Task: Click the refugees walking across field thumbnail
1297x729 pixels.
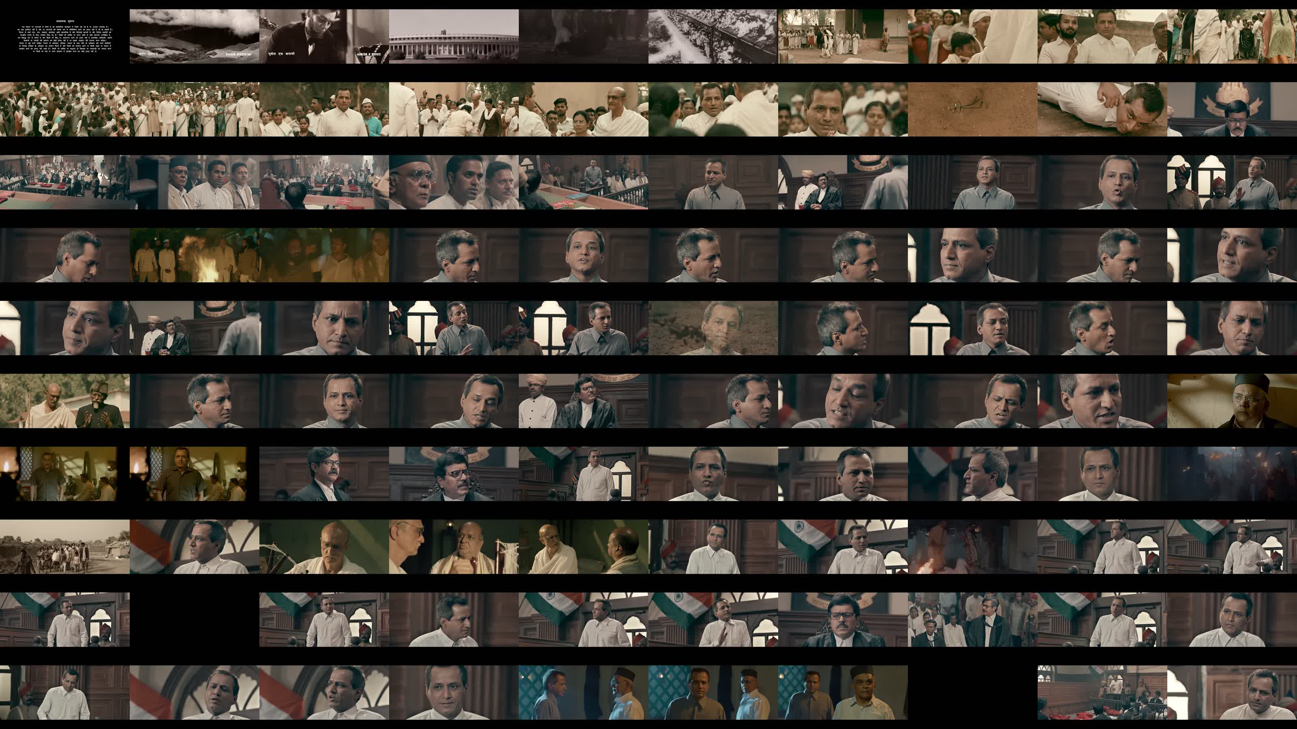Action: 64,547
